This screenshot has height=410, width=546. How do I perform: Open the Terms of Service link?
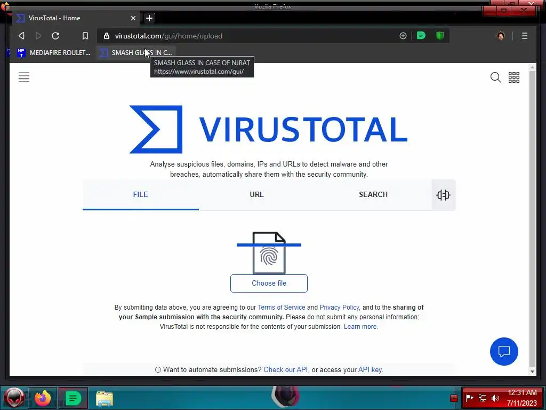[x=282, y=307]
